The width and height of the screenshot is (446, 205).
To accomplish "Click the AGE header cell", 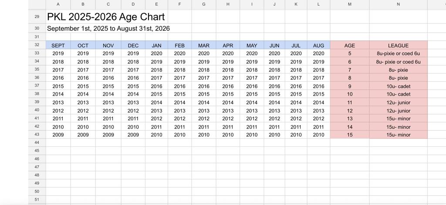I will (349, 45).
